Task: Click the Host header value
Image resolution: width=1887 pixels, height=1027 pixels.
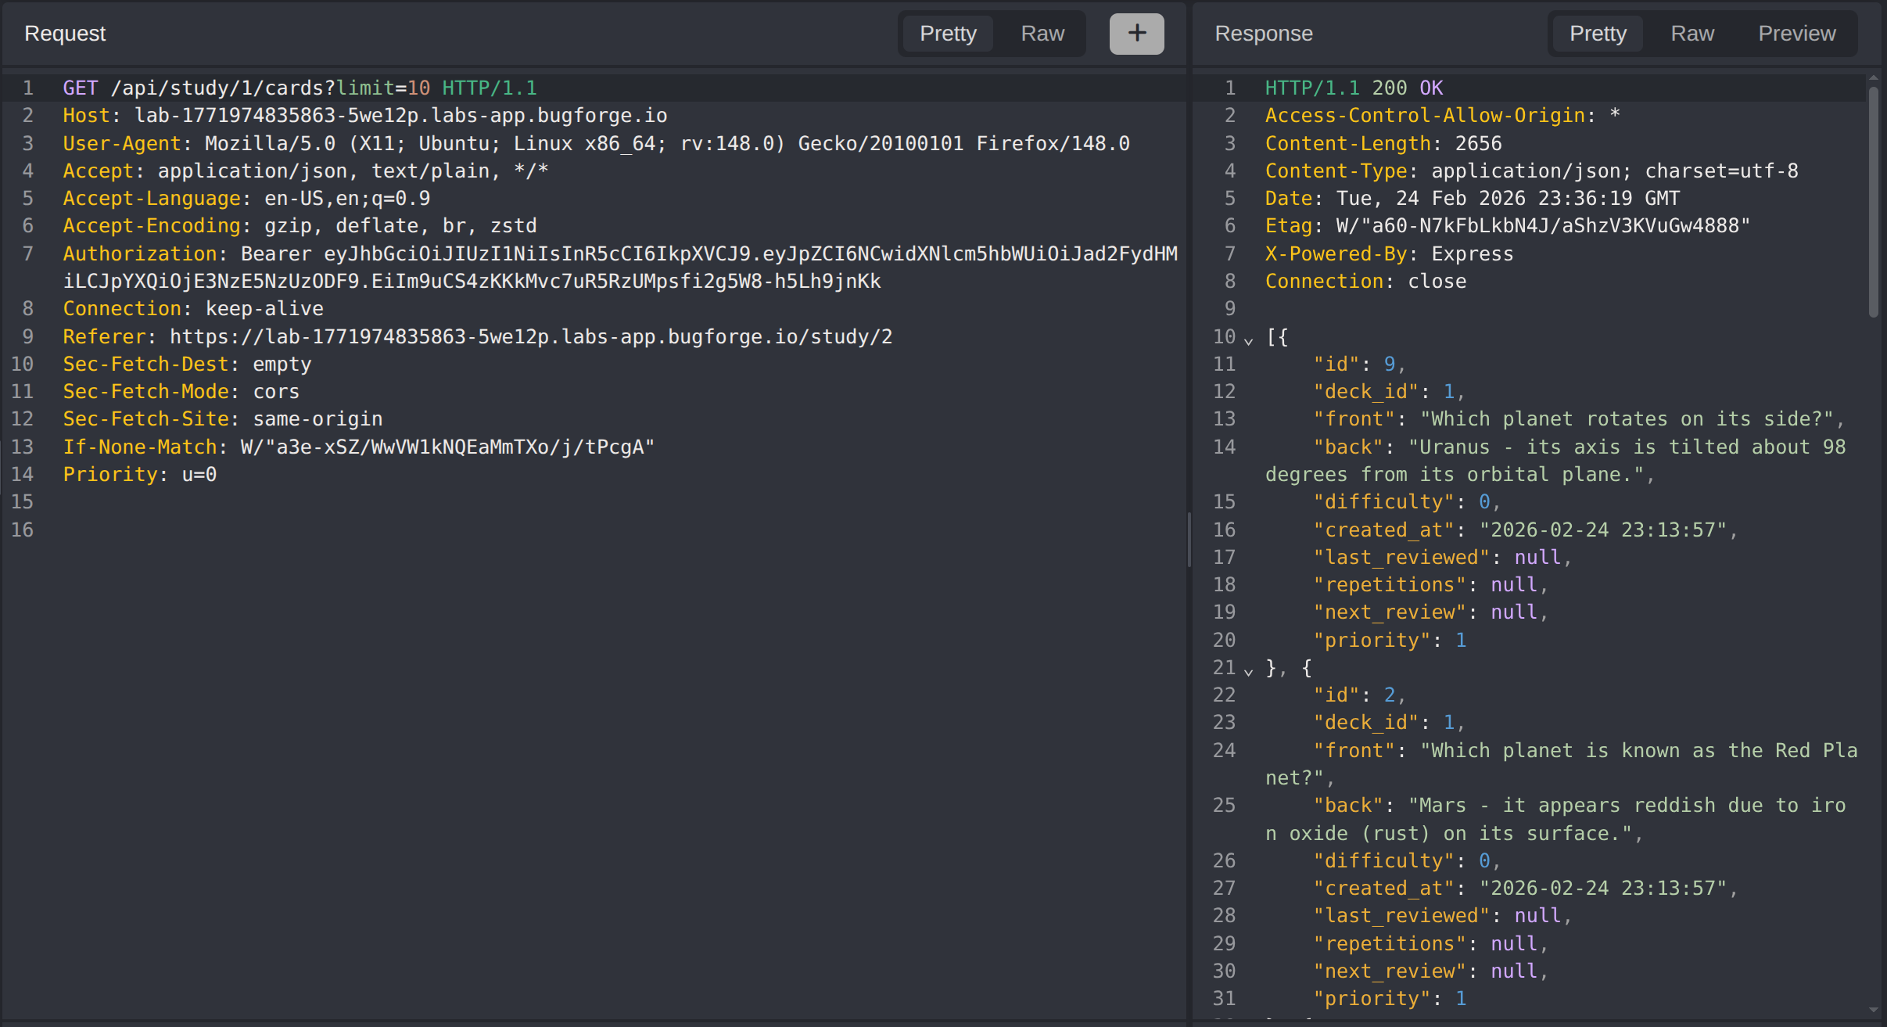Action: tap(400, 116)
